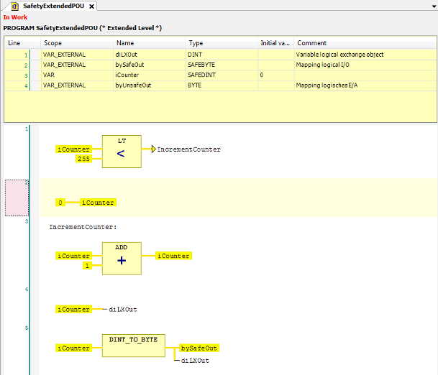The height and width of the screenshot is (375, 438).
Task: Click the BYTE type cell of byUnsafeOut
Action: click(195, 85)
